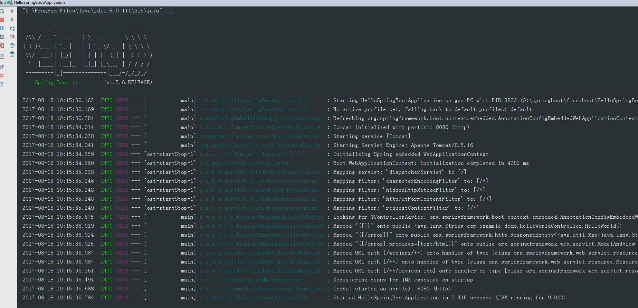Click 'Initializing Spring embedded WebApplicationContext' message
This screenshot has height=308, width=638.
(x=411, y=154)
